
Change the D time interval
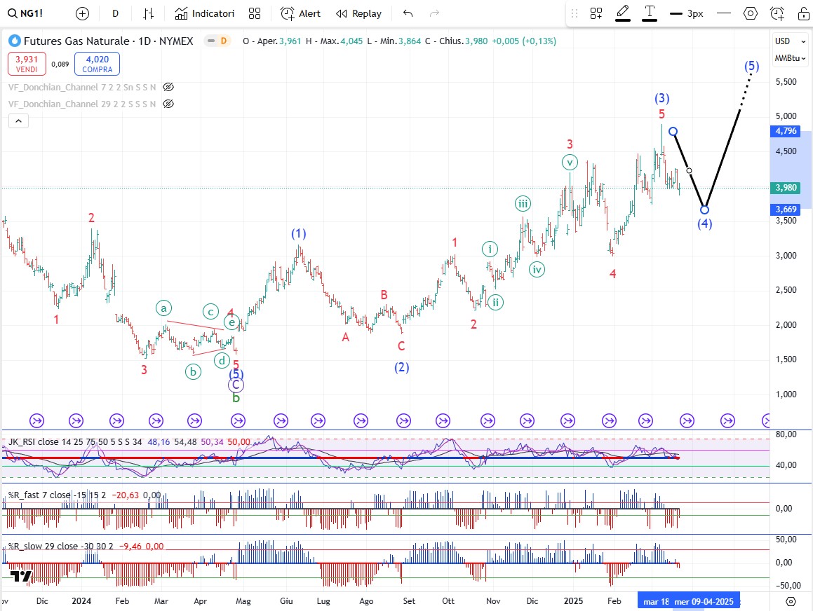coord(116,13)
